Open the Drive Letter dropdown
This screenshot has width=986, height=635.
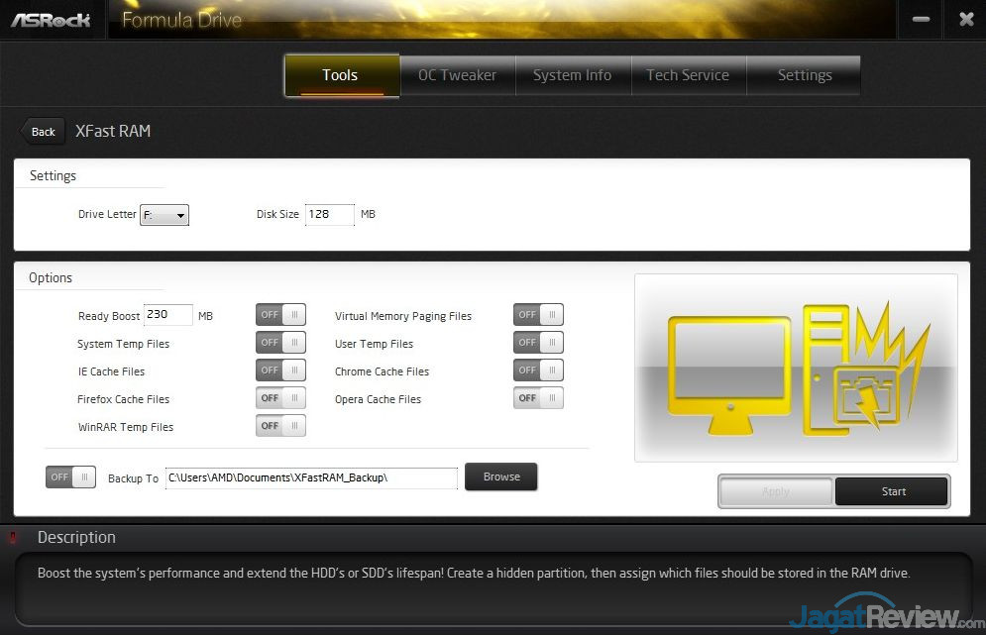[164, 215]
